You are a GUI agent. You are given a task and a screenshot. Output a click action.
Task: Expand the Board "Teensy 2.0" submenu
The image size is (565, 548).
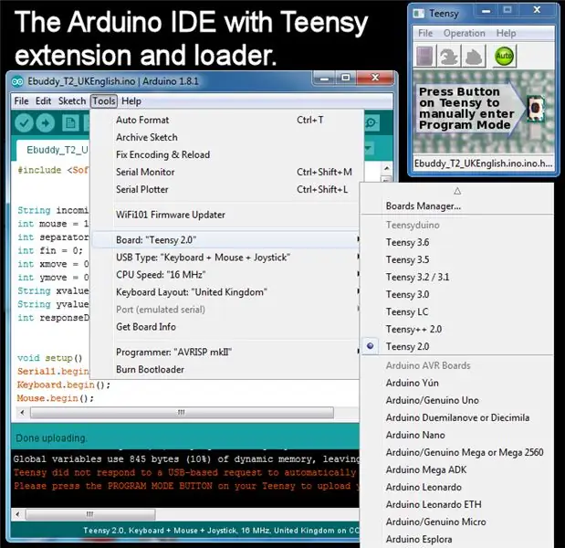225,239
